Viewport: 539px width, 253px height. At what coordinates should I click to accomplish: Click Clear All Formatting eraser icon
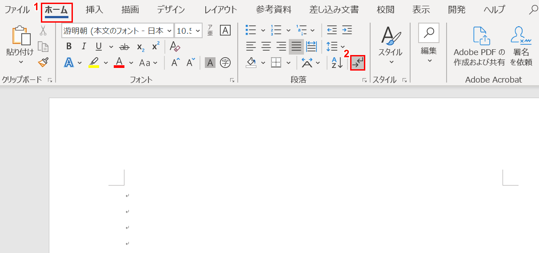175,47
